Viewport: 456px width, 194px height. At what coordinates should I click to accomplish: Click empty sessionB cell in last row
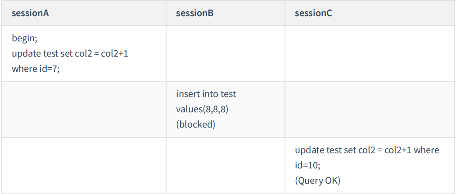click(x=225, y=165)
